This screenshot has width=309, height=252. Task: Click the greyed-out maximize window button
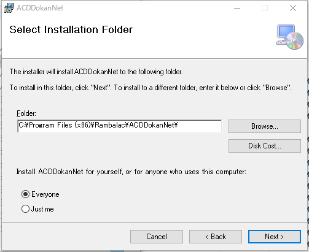tap(265, 8)
